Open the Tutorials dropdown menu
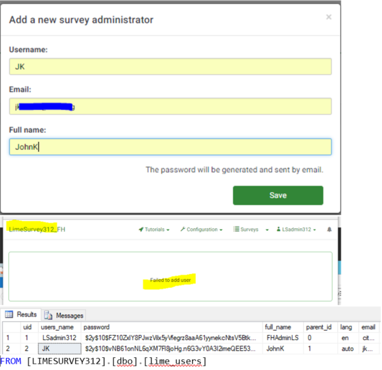 154,230
